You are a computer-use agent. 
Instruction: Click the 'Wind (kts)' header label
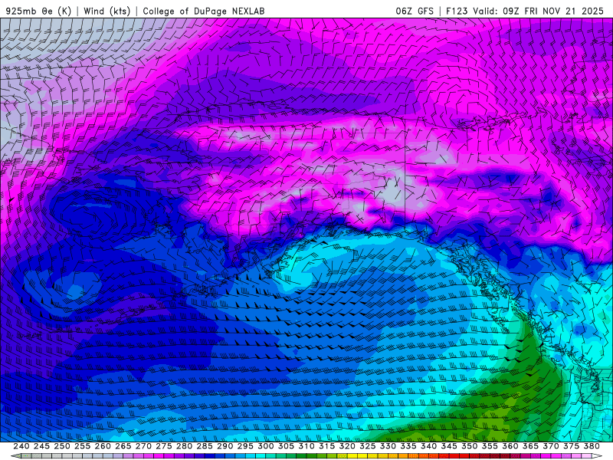[x=107, y=11]
